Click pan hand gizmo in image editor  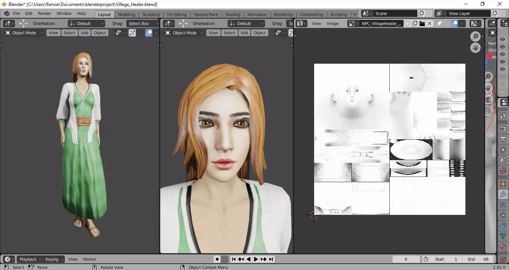(x=475, y=48)
